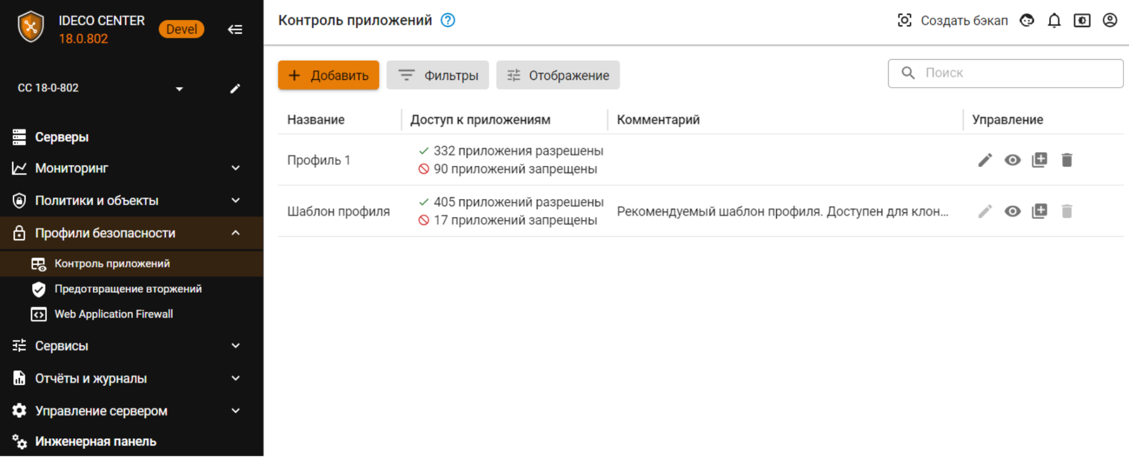Viewport: 1129px width, 457px height.
Task: Open Предотвращение вторжений page
Action: [x=128, y=289]
